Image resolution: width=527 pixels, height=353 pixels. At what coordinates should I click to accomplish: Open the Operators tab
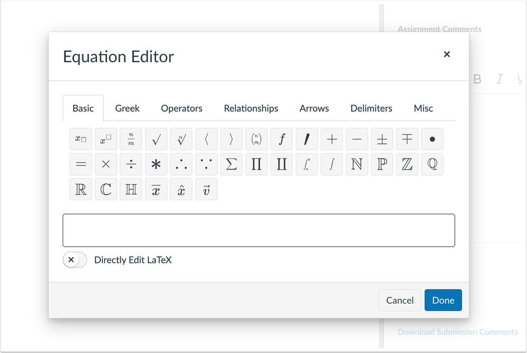tap(181, 109)
